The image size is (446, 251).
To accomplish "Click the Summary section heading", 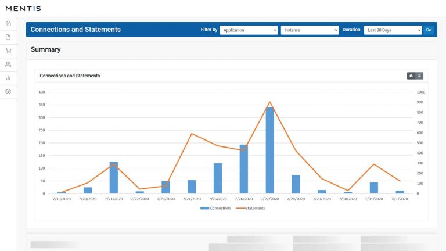I will [x=46, y=50].
